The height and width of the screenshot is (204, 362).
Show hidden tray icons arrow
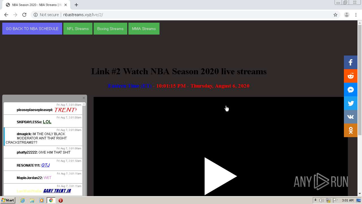click(315, 200)
